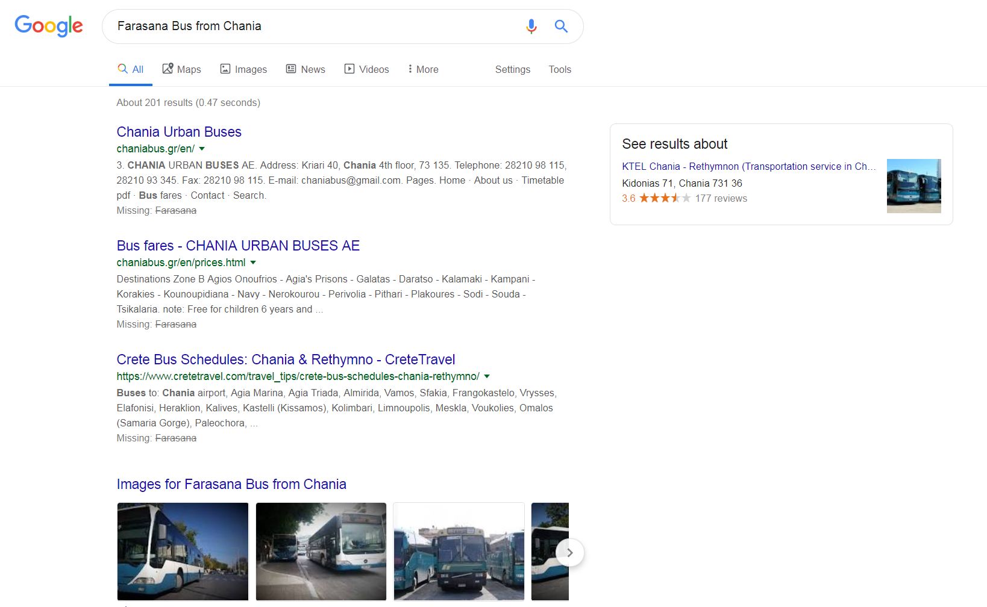Open the More search categories menu

423,69
